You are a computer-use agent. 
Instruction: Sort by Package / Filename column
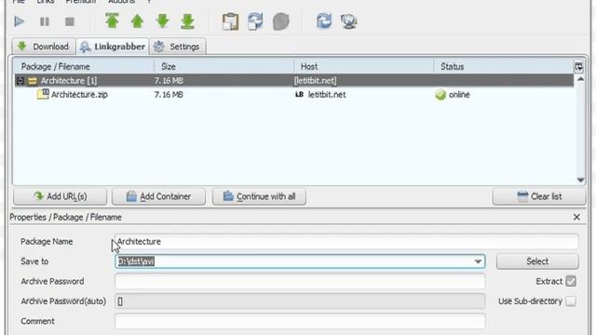(84, 66)
